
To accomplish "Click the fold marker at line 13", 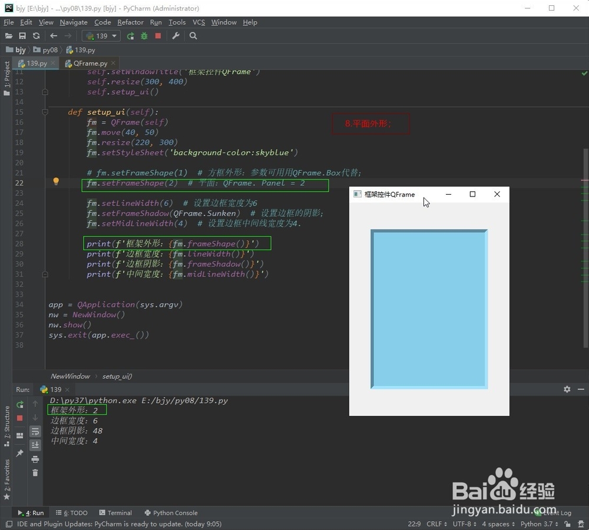I will point(45,92).
